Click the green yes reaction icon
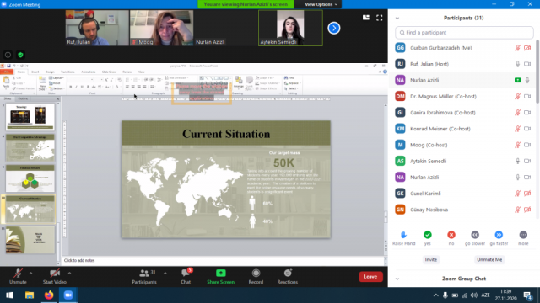Image resolution: width=540 pixels, height=303 pixels. [428, 235]
